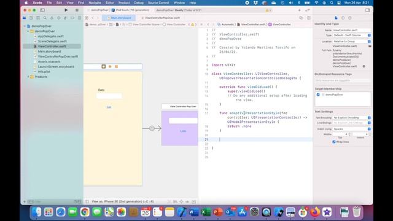This screenshot has width=393, height=221.
Task: Open the Debug navigator icon
Action: pyautogui.click(x=66, y=18)
